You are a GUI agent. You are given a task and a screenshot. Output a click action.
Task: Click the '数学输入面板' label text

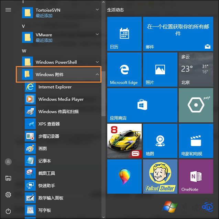tap(51, 198)
